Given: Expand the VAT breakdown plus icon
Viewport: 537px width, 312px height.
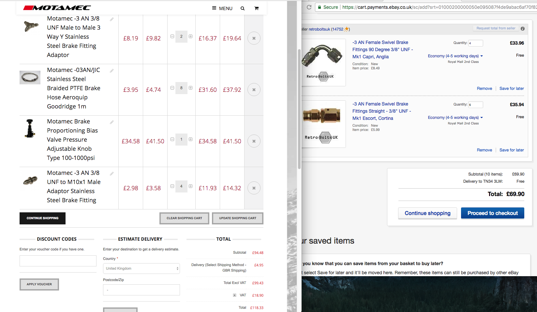Looking at the screenshot, I should 234,295.
